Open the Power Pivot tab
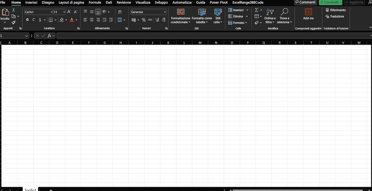 tap(219, 2)
